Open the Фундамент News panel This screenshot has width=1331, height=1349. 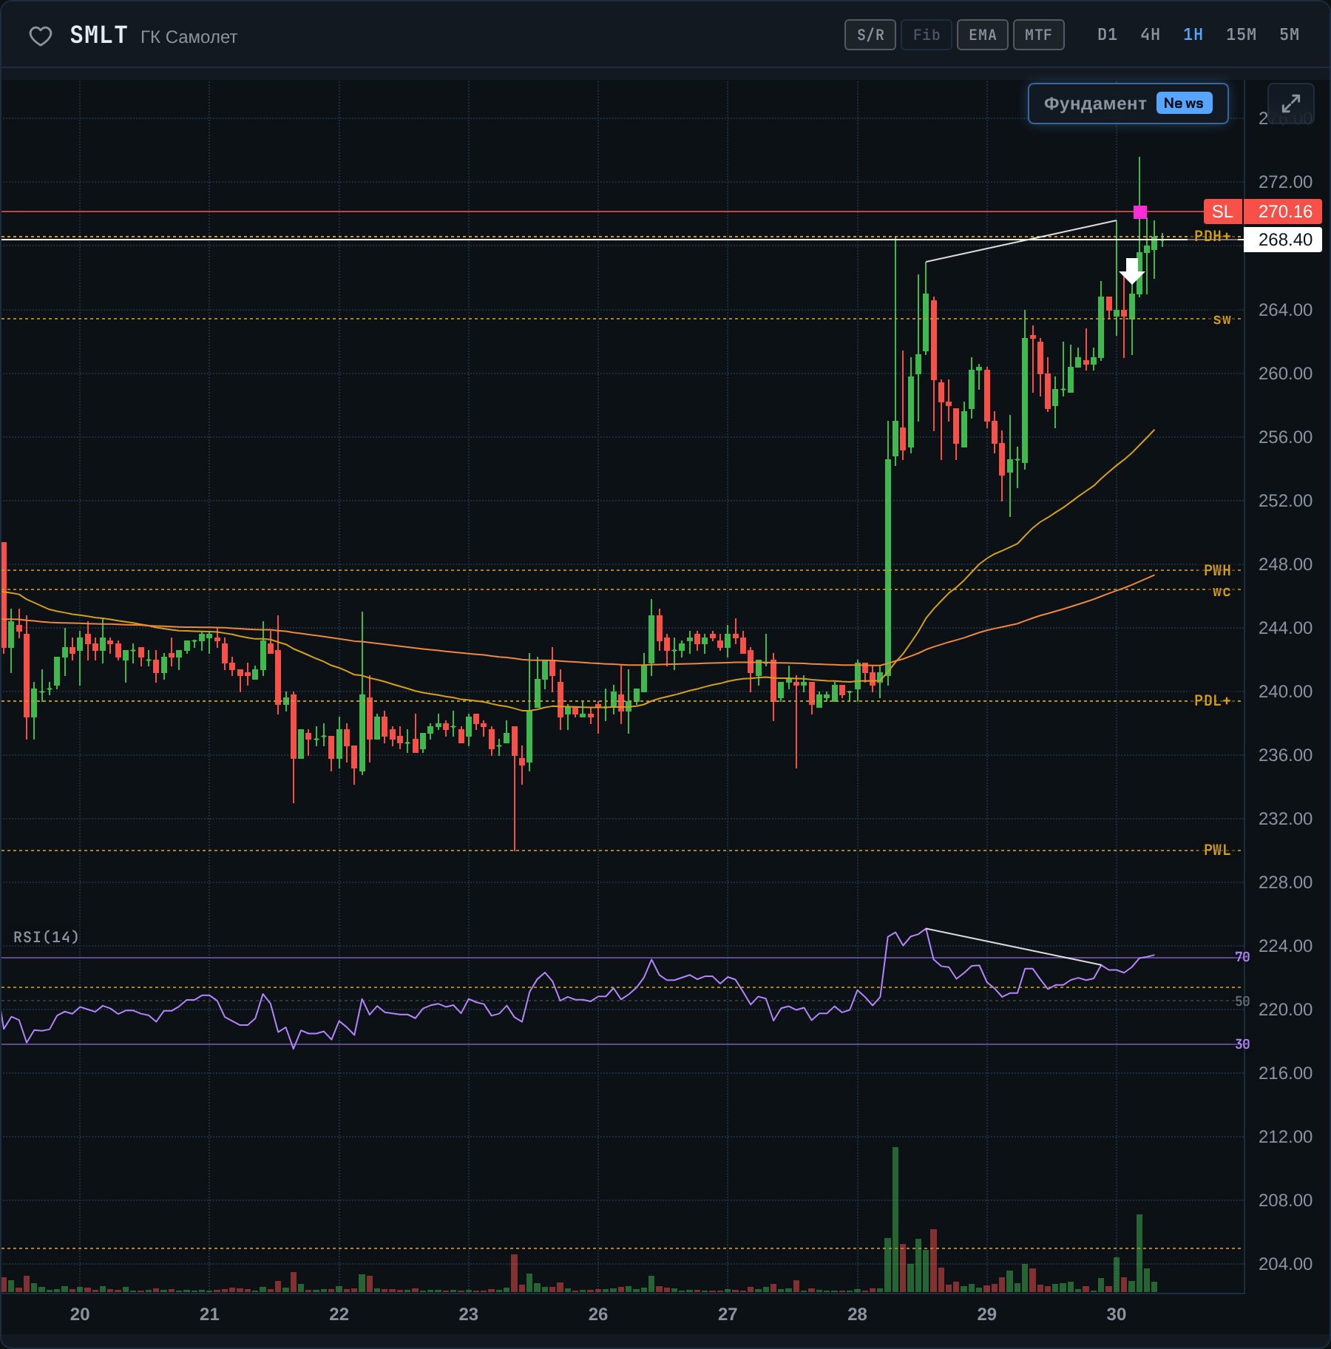[x=1128, y=104]
